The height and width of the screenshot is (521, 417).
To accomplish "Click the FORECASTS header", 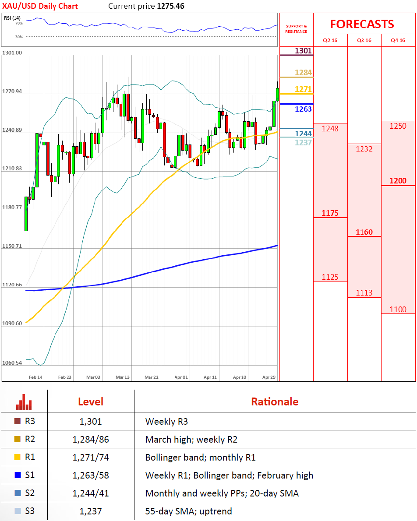I will point(362,24).
